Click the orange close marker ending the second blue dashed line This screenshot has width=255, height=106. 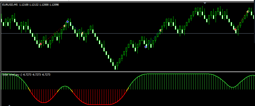point(160,30)
